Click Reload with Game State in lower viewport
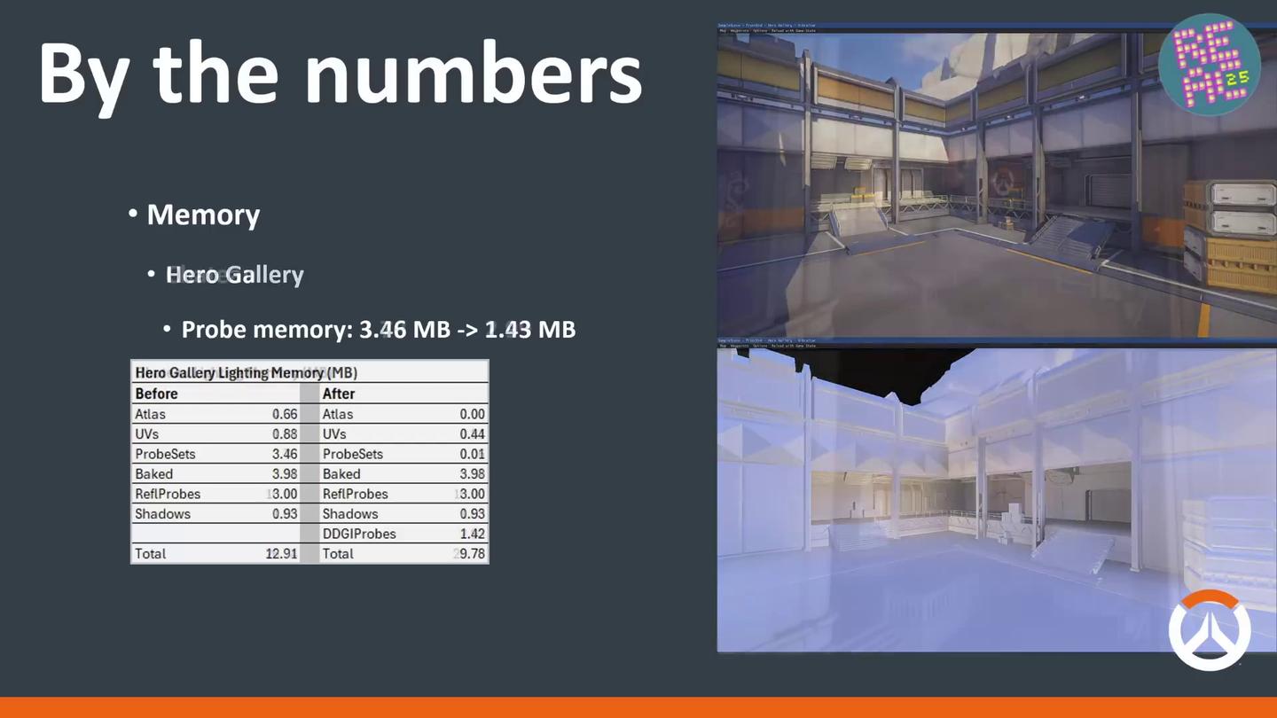 [x=793, y=346]
